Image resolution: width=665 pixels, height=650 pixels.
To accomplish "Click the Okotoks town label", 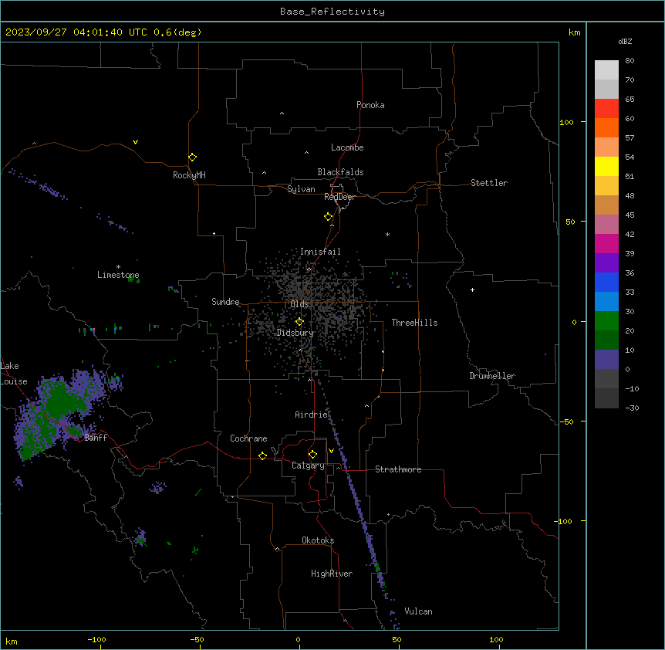I will click(318, 540).
